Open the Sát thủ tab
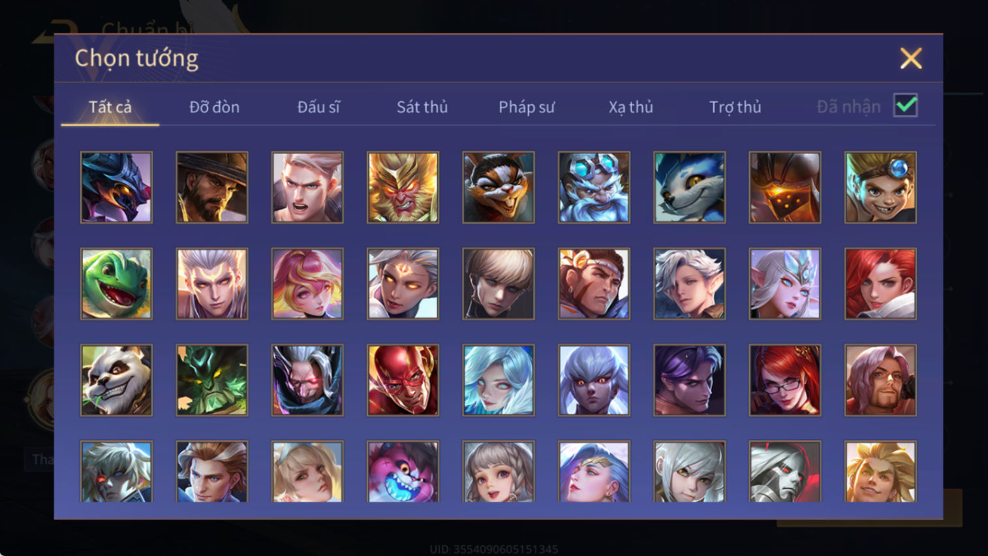 tap(422, 107)
